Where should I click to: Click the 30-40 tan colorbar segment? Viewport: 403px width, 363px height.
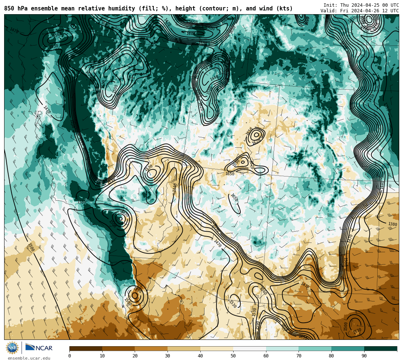coord(184,348)
